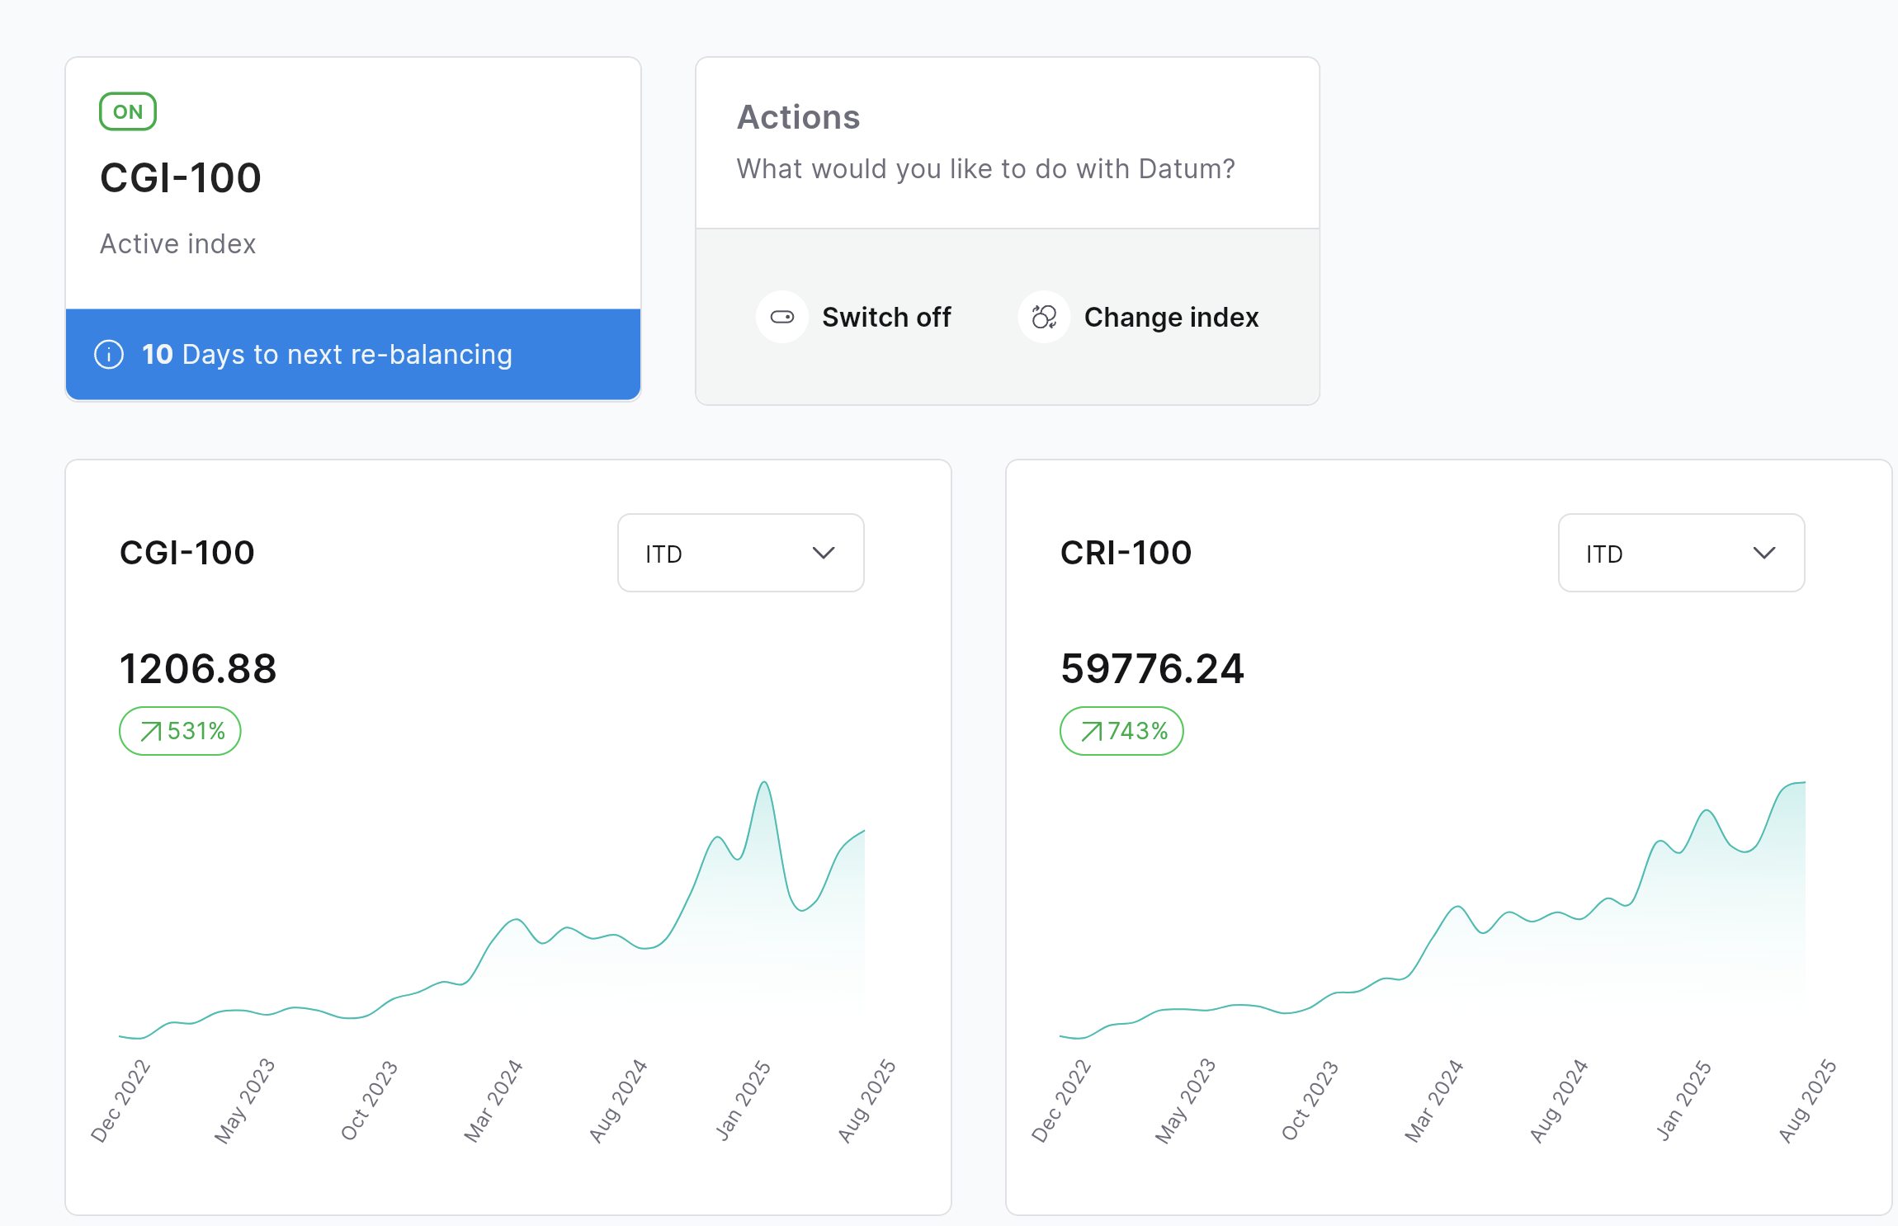
Task: Click the CGI-100 chart peak near Jan 2025
Action: click(764, 782)
